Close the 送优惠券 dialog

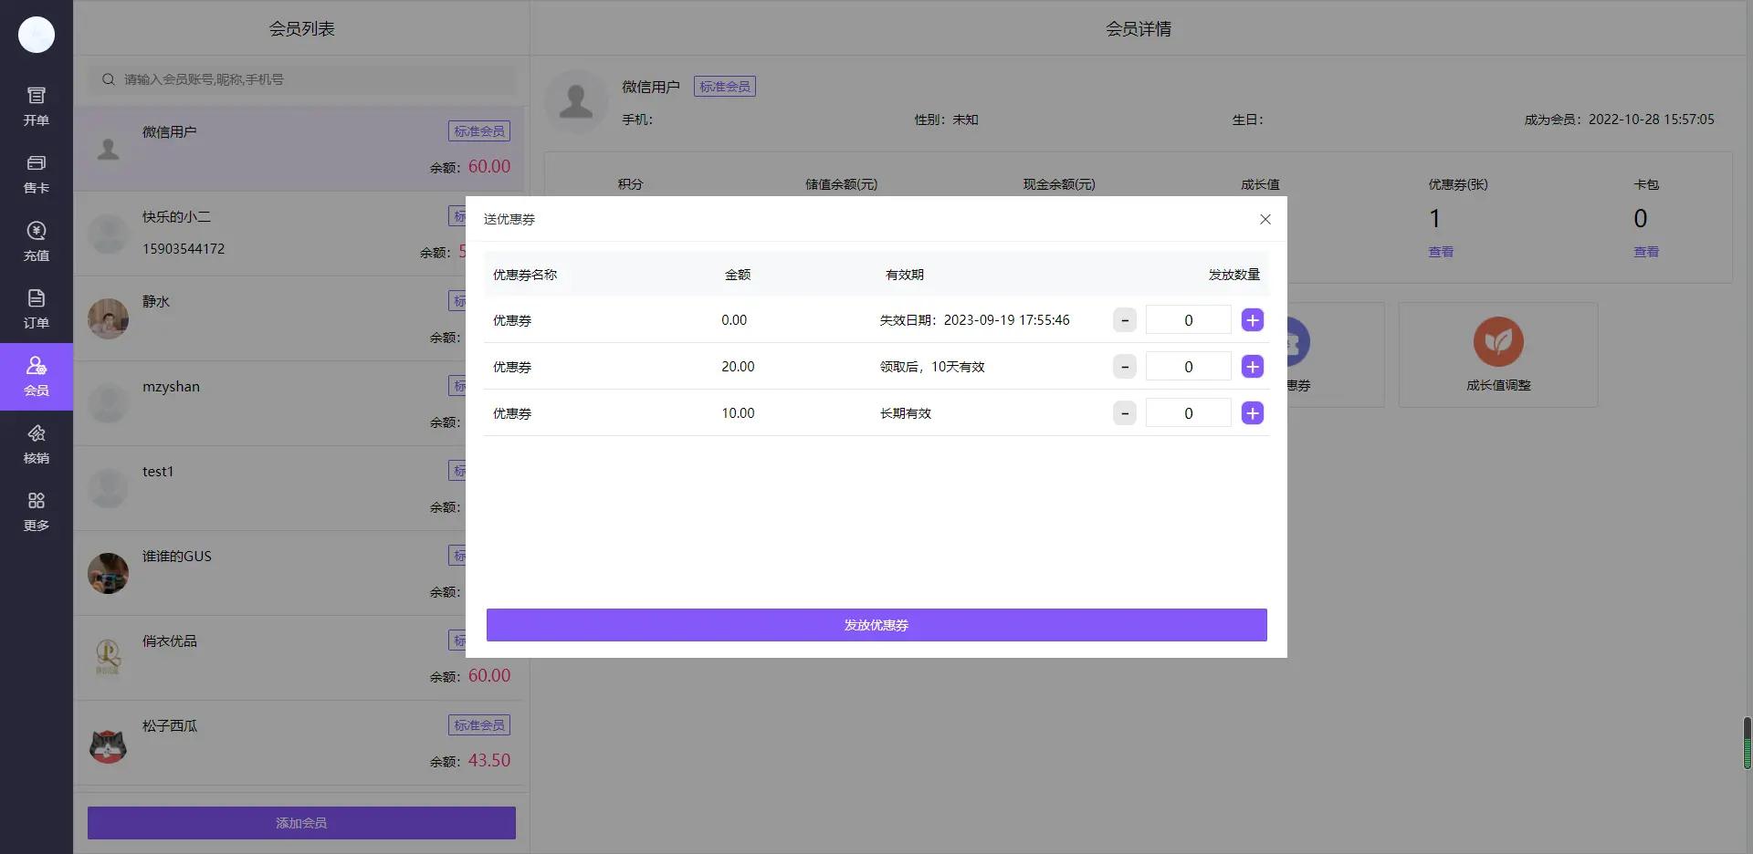coord(1265,219)
